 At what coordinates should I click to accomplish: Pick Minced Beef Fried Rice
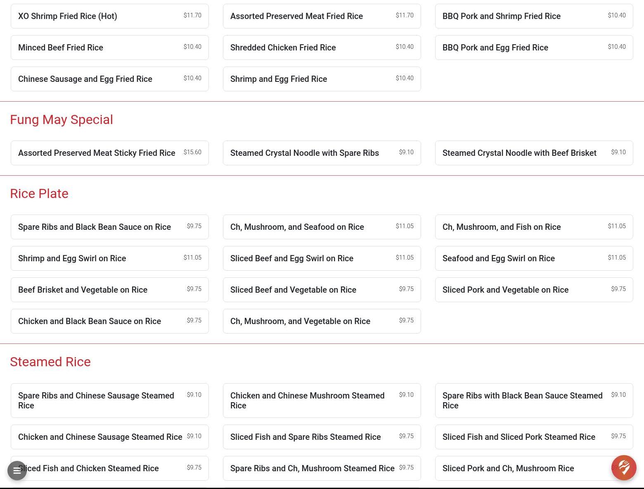[109, 48]
